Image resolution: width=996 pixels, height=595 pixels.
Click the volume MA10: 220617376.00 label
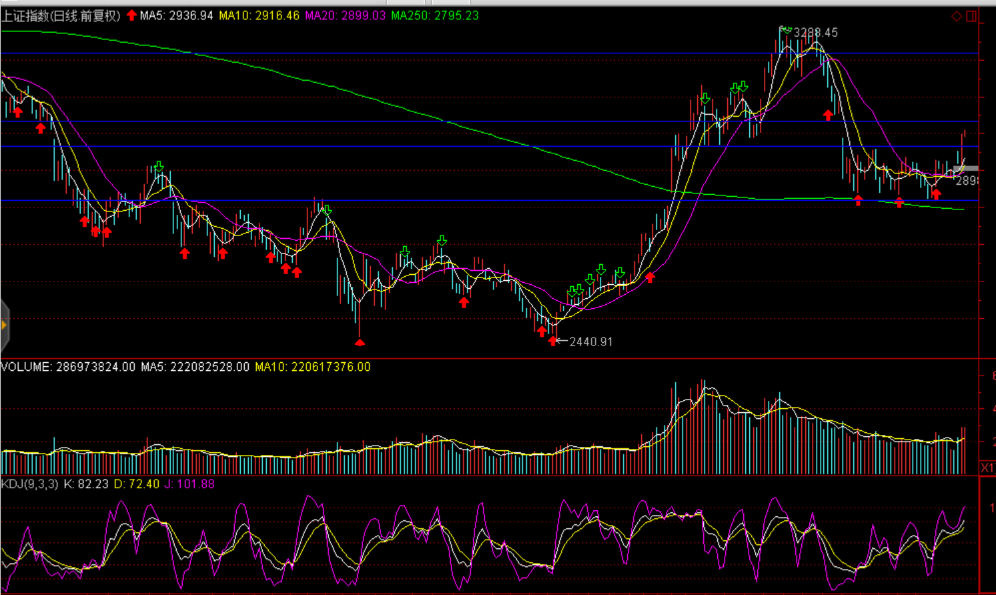click(x=312, y=367)
